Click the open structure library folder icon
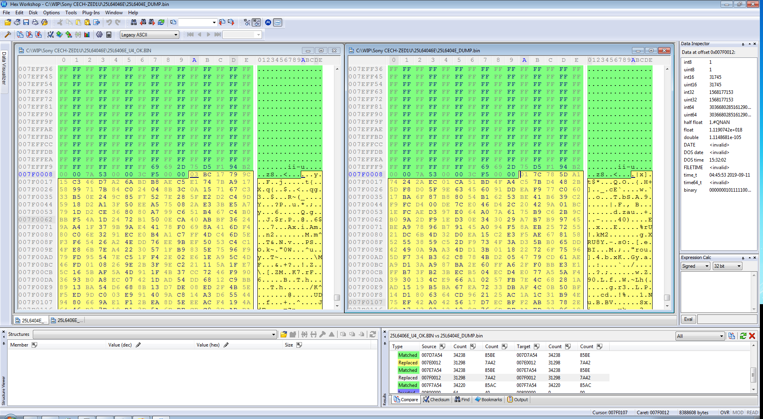Screen dimensions: 763x419 click(284, 335)
